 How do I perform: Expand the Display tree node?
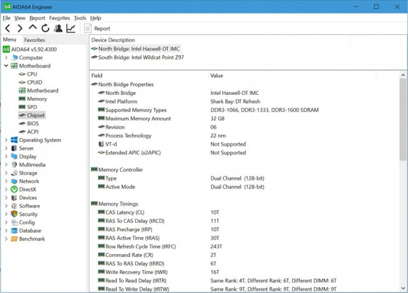6,157
